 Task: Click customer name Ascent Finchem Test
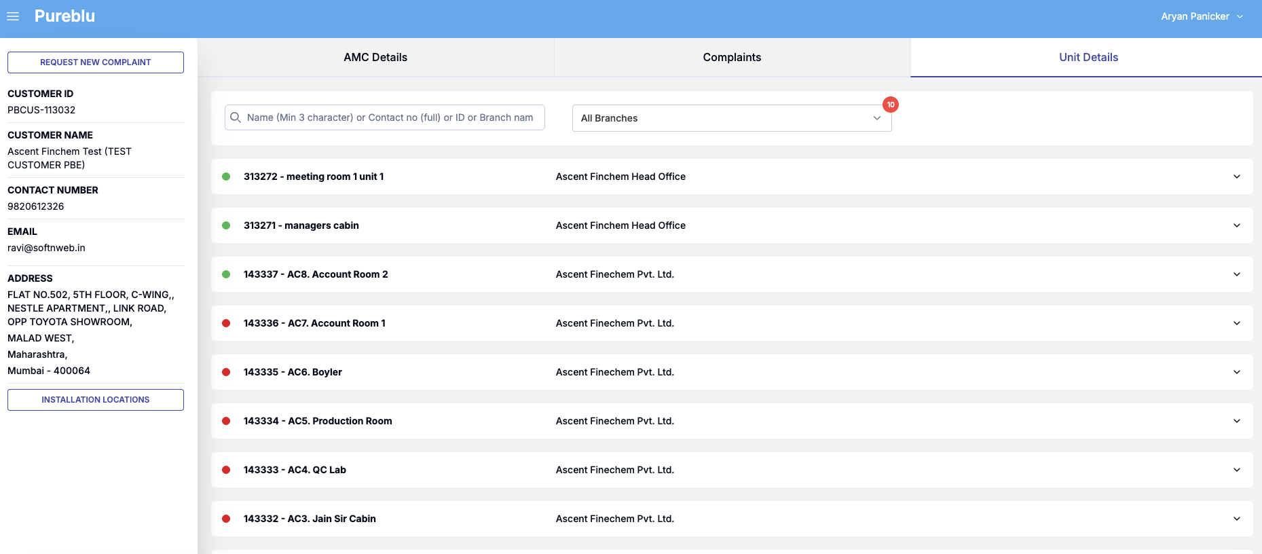pos(69,158)
